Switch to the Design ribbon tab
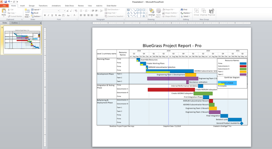This screenshot has width=272, height=149. 32,6
